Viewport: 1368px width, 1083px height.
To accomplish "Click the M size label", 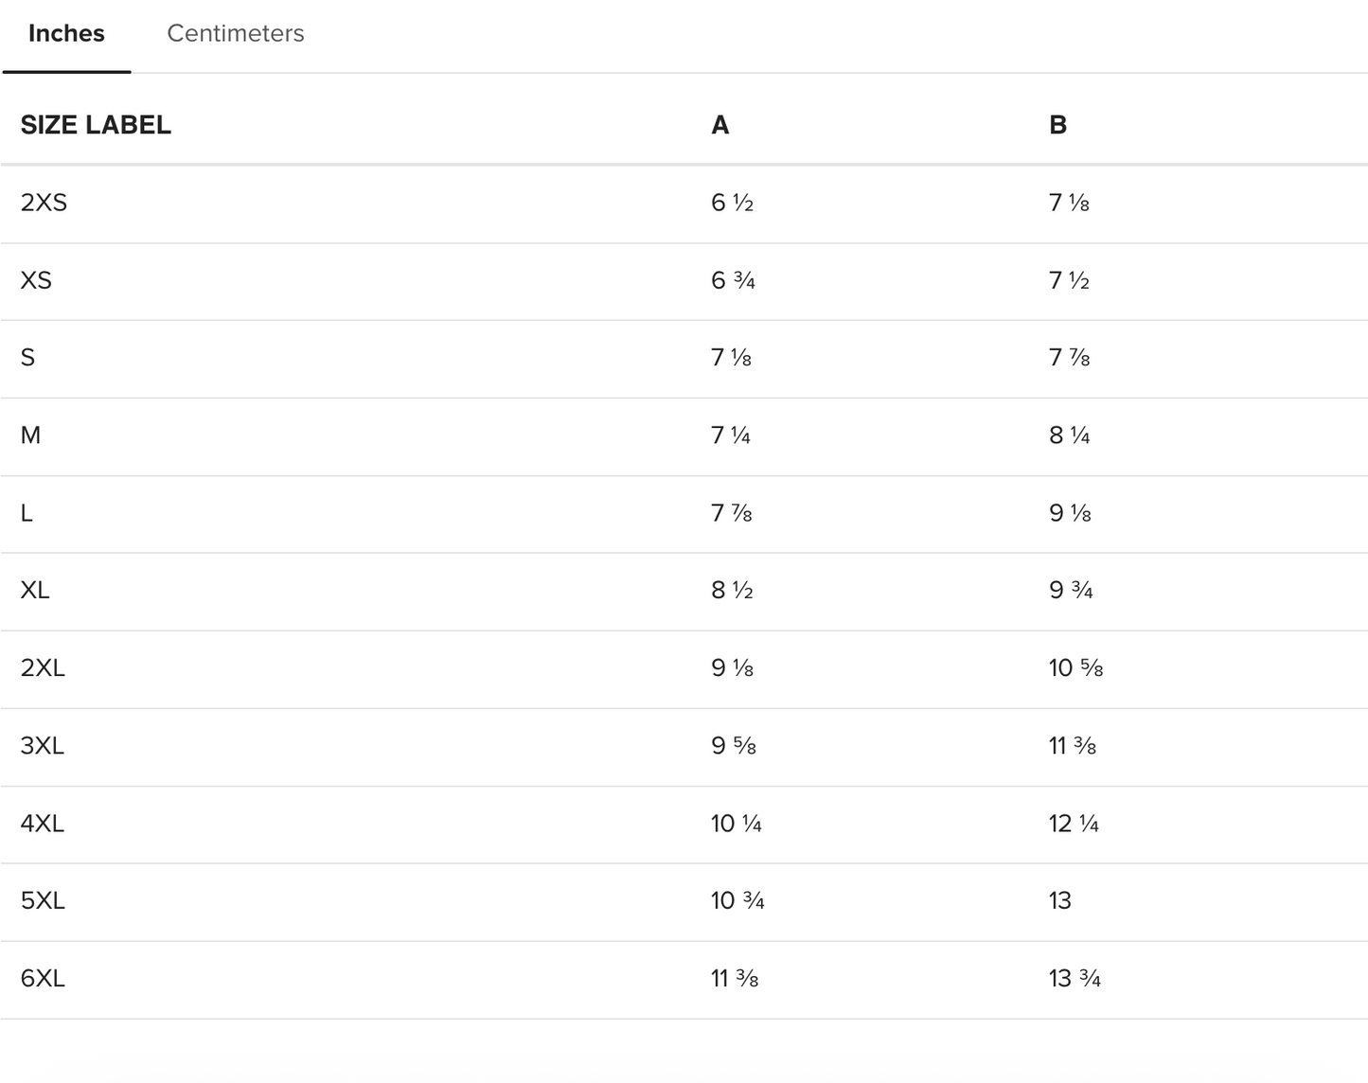I will point(30,435).
